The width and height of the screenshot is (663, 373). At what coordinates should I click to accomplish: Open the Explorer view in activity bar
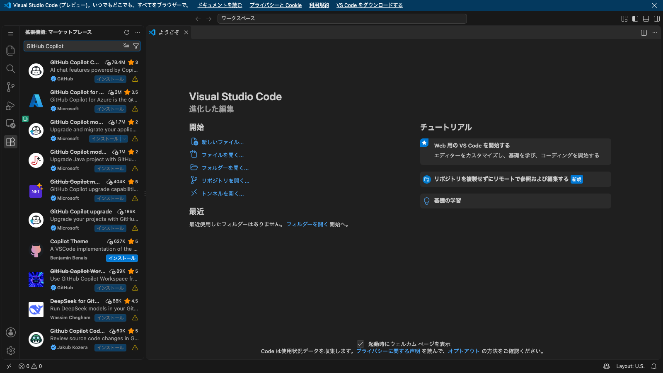[11, 51]
